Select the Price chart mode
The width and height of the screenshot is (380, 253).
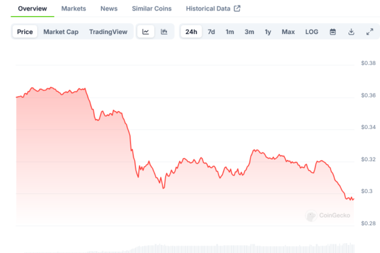[25, 32]
